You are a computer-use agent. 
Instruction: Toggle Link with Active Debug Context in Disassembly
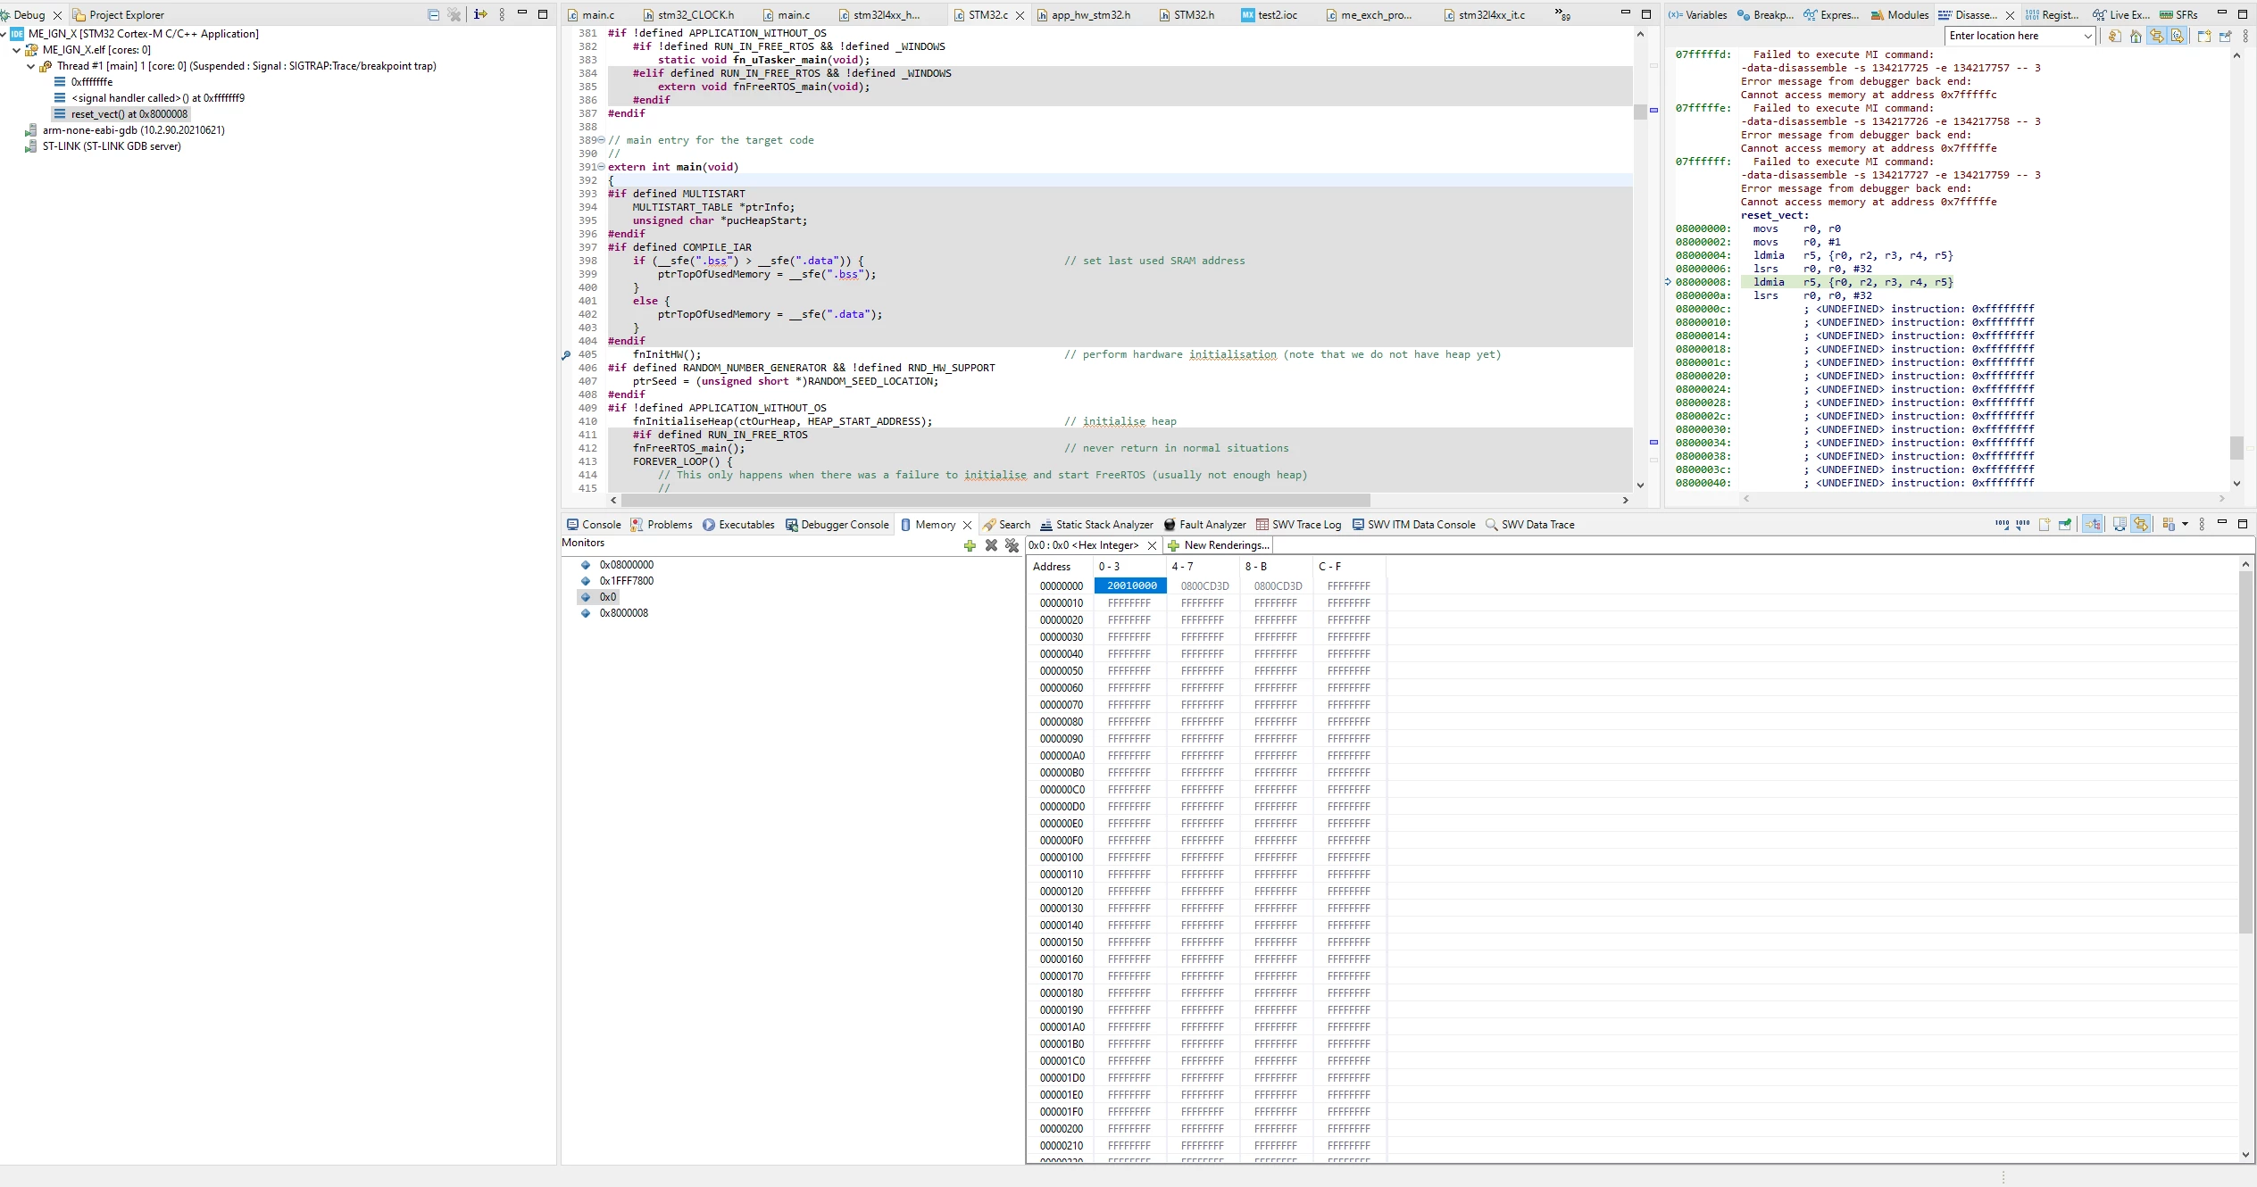point(2156,37)
